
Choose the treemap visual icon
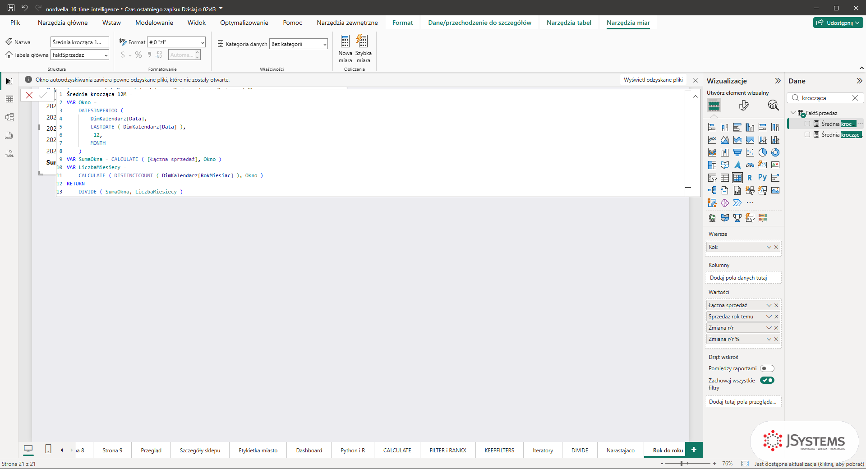tap(712, 165)
